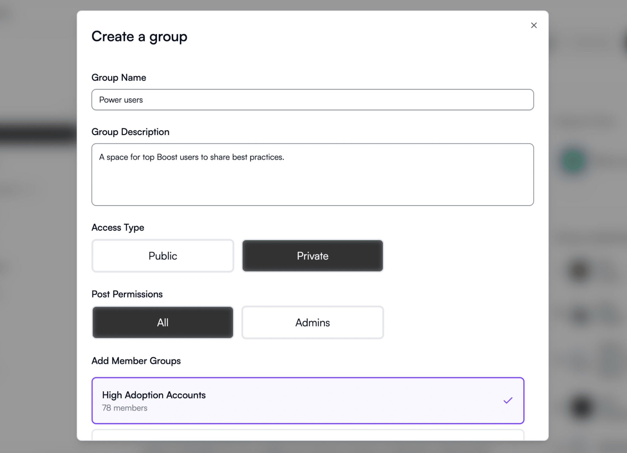
Task: Click the blurred green avatar behind dialog
Action: (573, 161)
